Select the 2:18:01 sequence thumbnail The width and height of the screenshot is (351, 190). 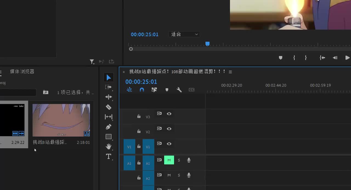tap(61, 120)
